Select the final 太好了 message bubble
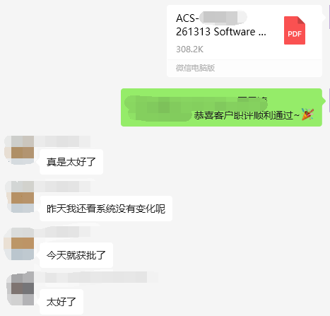The image size is (330, 316). point(61,302)
